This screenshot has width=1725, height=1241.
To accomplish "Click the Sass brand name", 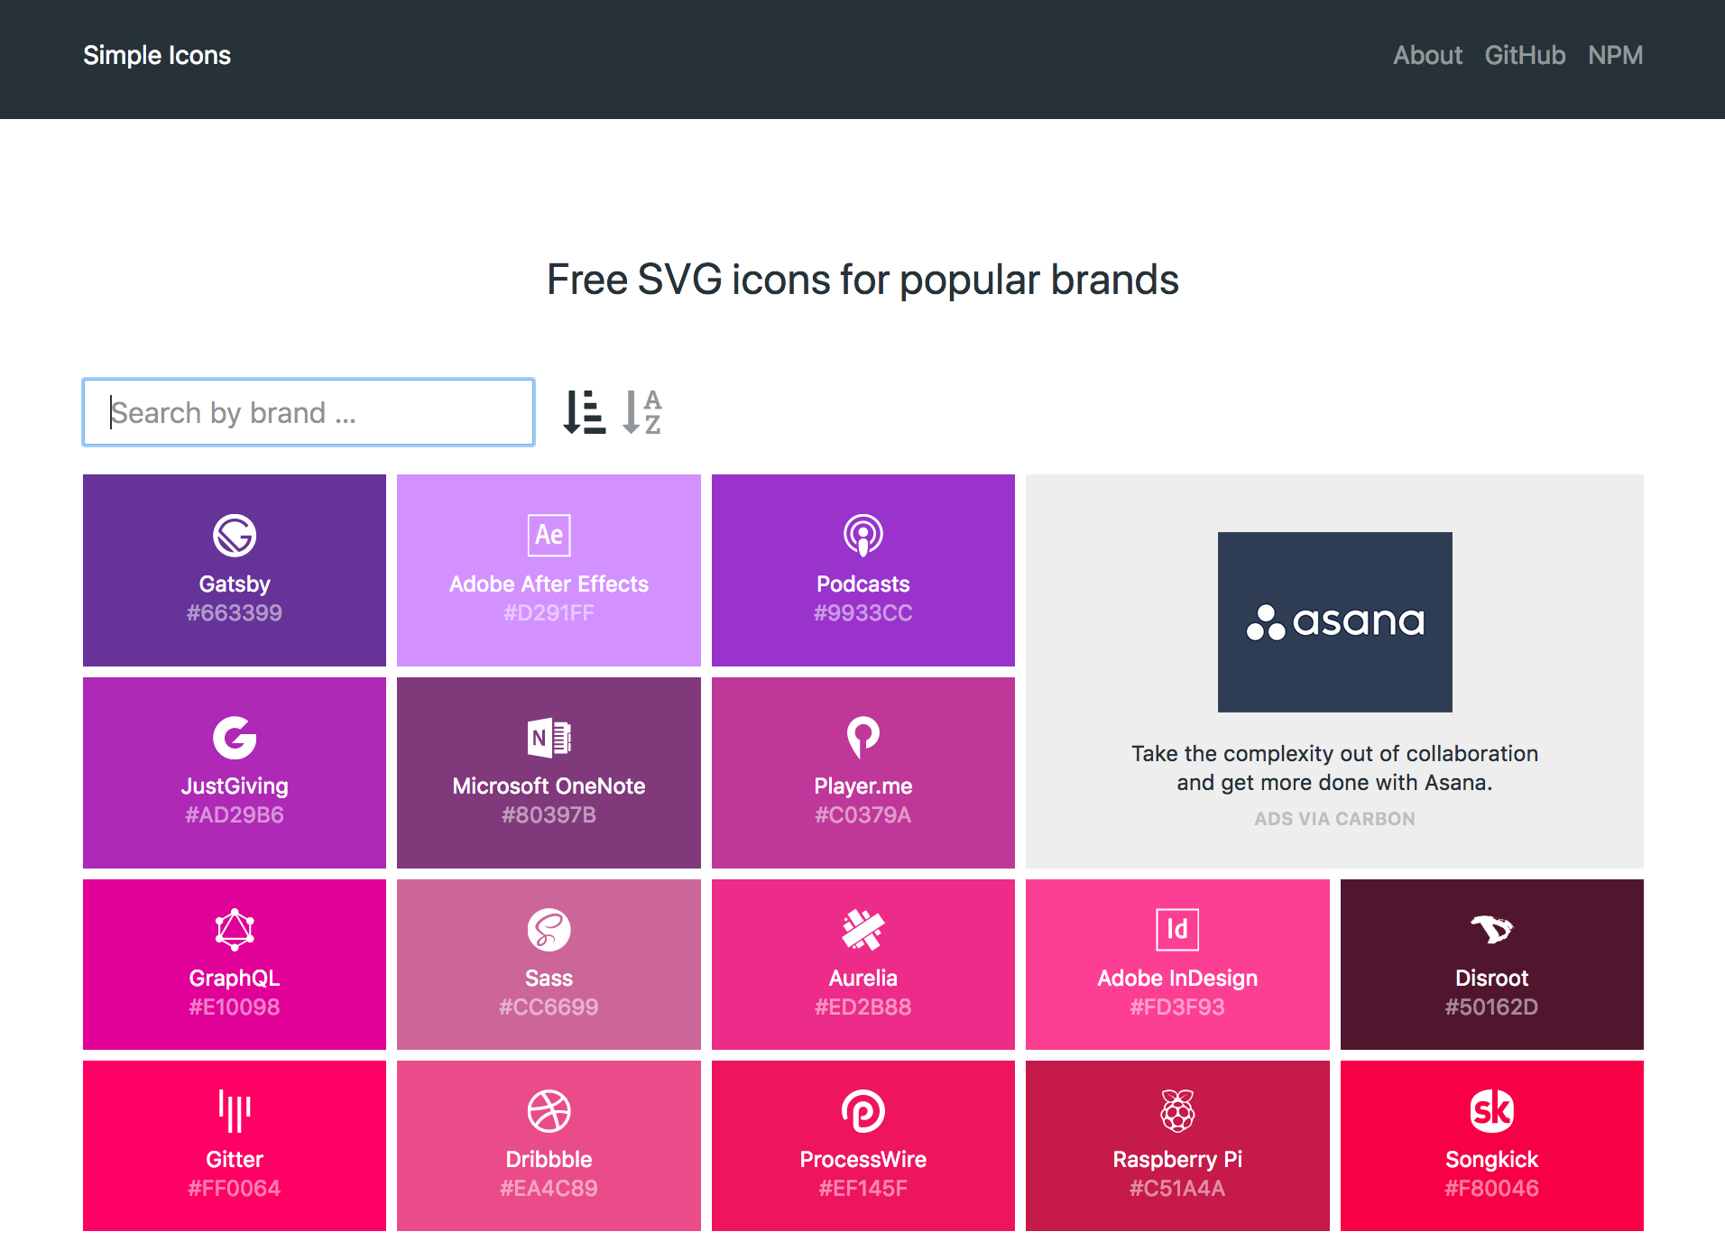I will coord(549,979).
